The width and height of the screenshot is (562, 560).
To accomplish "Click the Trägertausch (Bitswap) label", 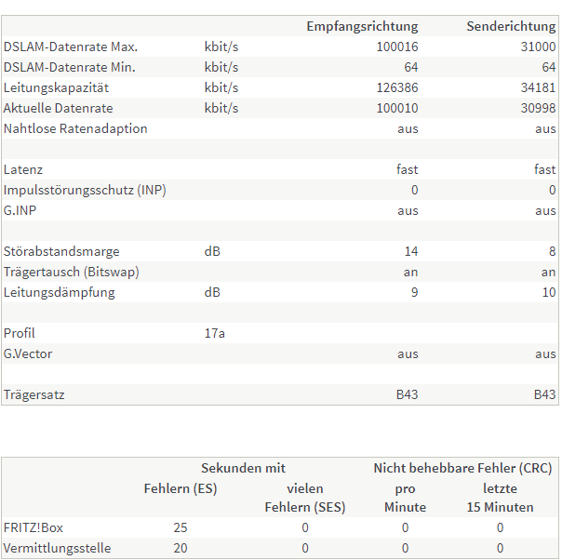I will tap(72, 272).
